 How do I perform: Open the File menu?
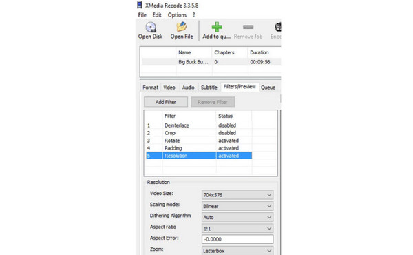[142, 15]
